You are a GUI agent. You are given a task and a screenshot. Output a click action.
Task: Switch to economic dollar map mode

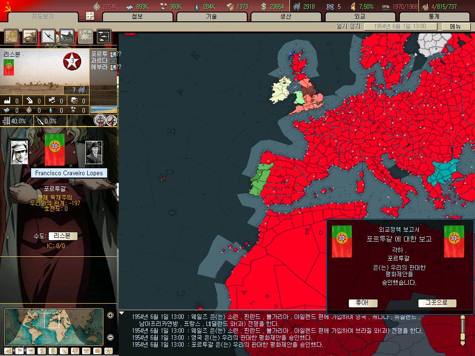42,351
